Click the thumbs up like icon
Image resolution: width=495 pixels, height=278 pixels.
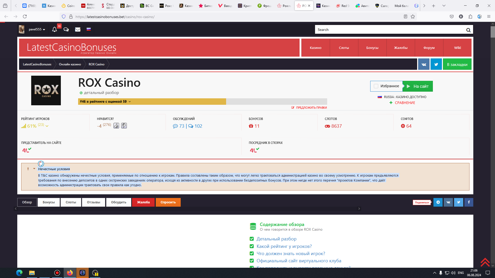116,126
